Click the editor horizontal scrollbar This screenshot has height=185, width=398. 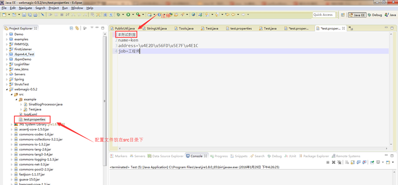253,149
